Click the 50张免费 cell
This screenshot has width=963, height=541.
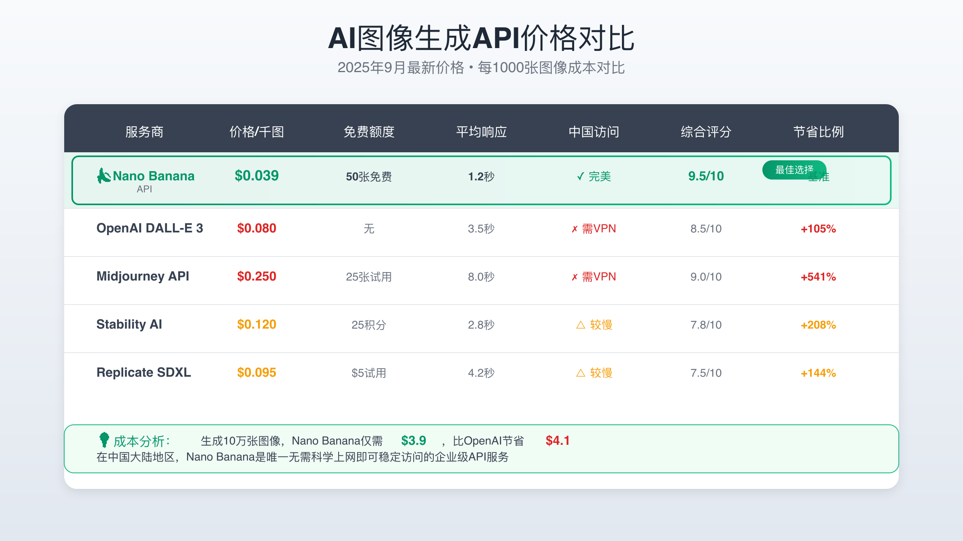[x=369, y=177]
